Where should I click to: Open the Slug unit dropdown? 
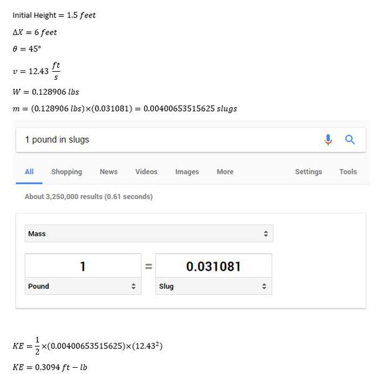coord(214,286)
